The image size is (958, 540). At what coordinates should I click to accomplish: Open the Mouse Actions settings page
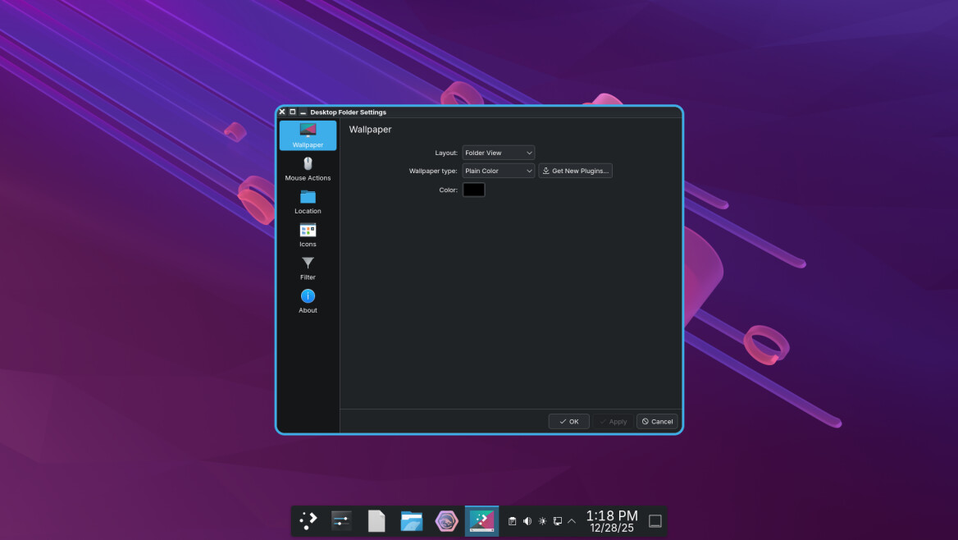coord(308,168)
